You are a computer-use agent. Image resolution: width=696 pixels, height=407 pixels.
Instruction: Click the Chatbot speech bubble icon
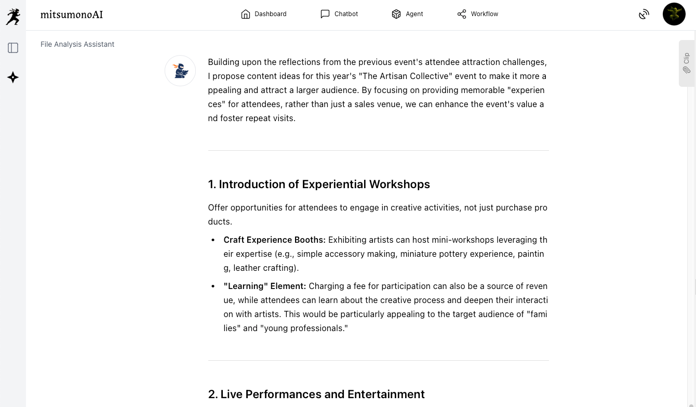[325, 15]
